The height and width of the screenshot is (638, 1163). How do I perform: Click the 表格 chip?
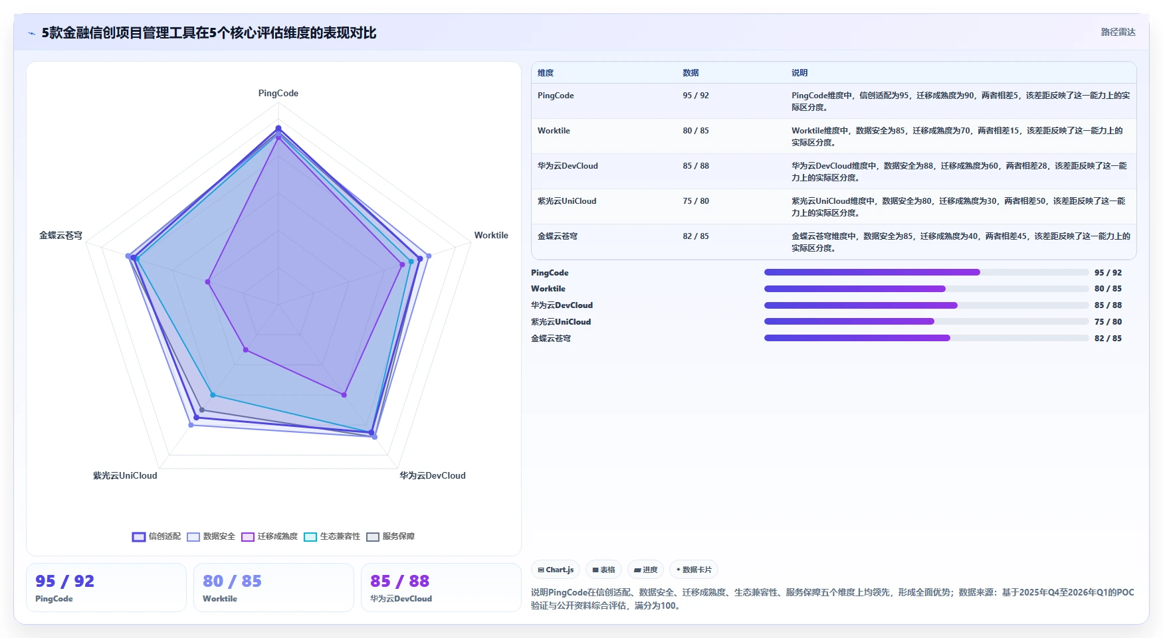[x=603, y=570]
